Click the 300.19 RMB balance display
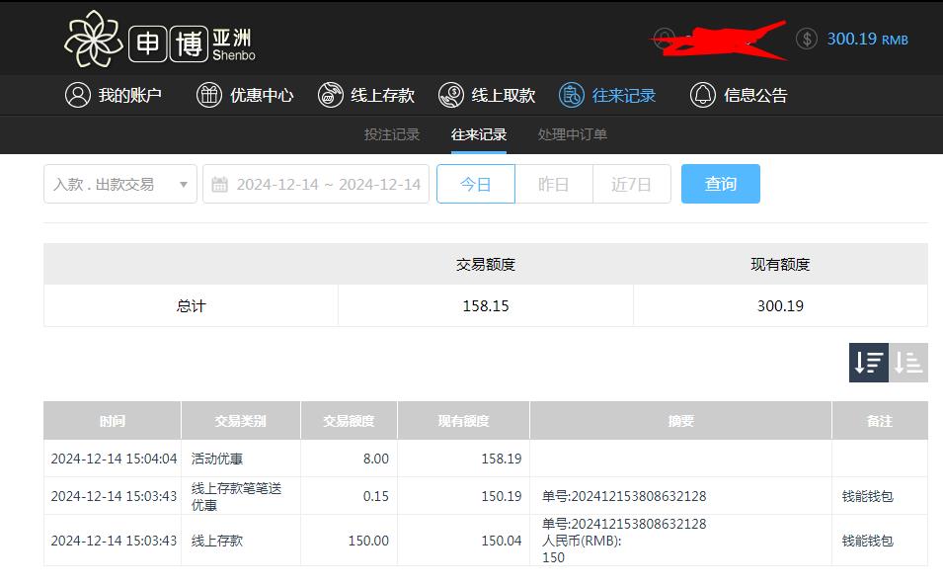The width and height of the screenshot is (943, 586). (x=869, y=38)
